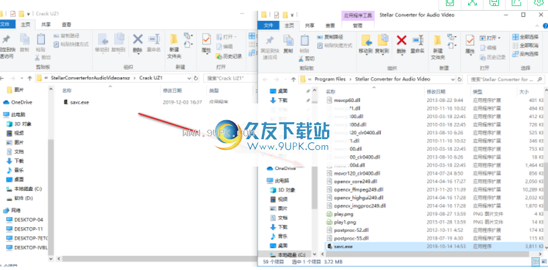Switch Stellar Converter window to details view

click(x=535, y=262)
